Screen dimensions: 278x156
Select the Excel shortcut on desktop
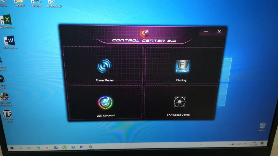tap(6, 21)
